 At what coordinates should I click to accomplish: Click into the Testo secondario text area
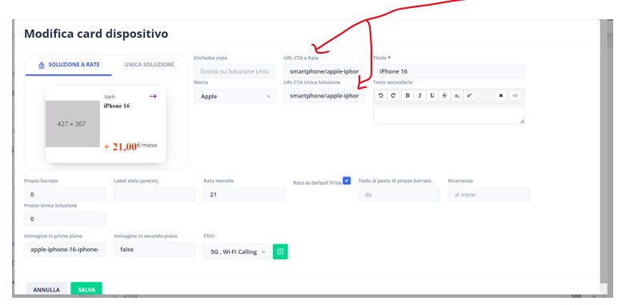click(x=449, y=114)
